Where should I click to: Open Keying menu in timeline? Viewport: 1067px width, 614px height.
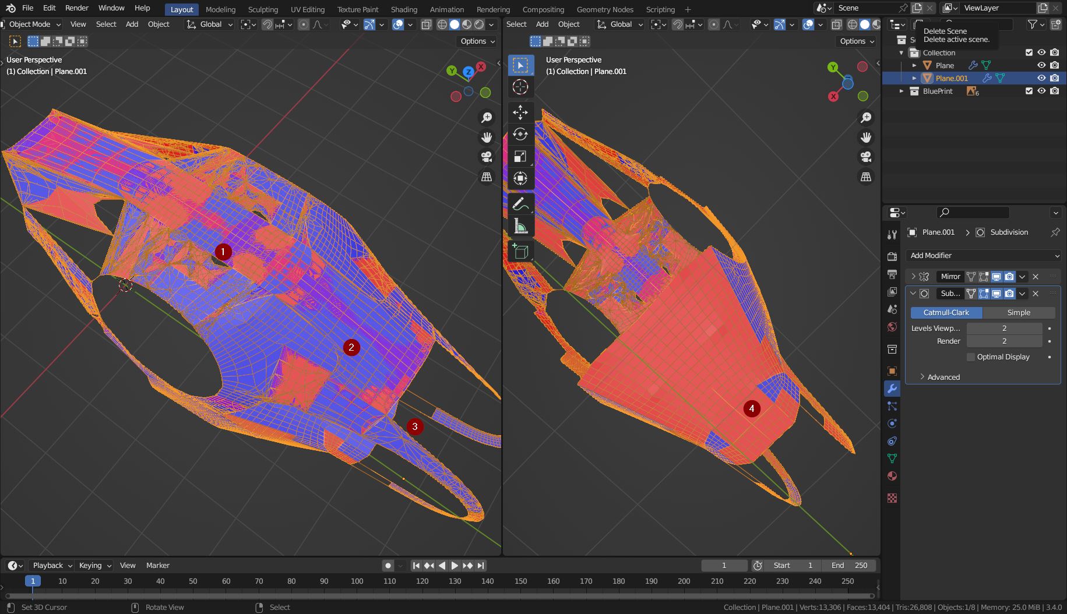pos(94,565)
